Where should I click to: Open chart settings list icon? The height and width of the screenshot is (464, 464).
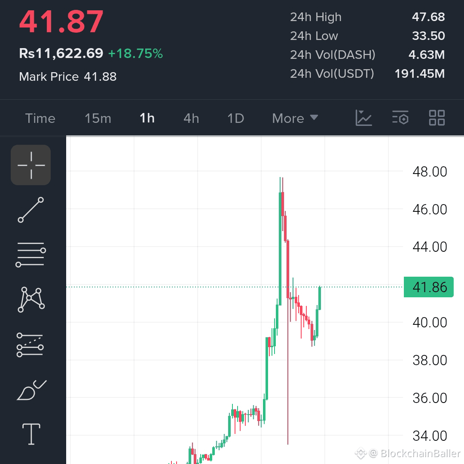400,118
